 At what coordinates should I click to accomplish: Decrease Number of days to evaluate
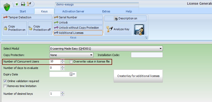click(x=62, y=69)
